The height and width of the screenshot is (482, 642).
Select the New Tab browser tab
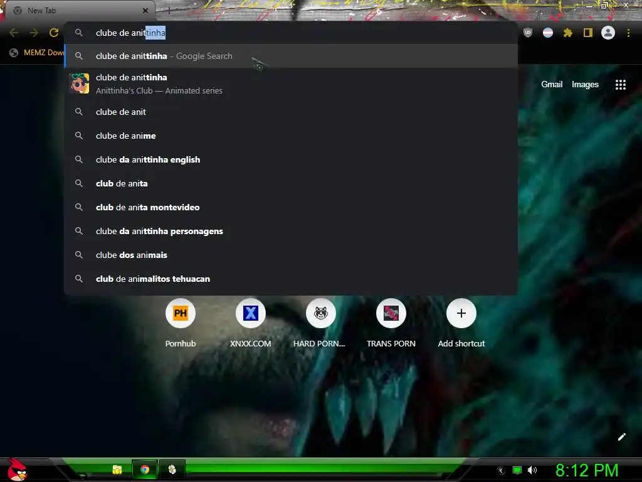coord(78,11)
